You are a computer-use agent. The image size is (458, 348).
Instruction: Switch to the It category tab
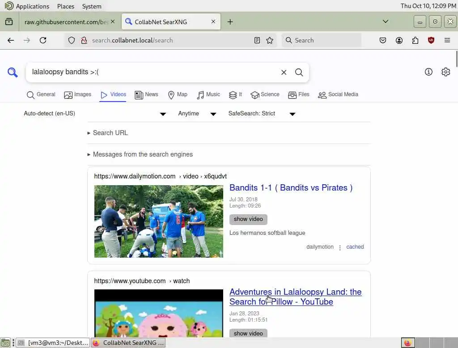235,95
